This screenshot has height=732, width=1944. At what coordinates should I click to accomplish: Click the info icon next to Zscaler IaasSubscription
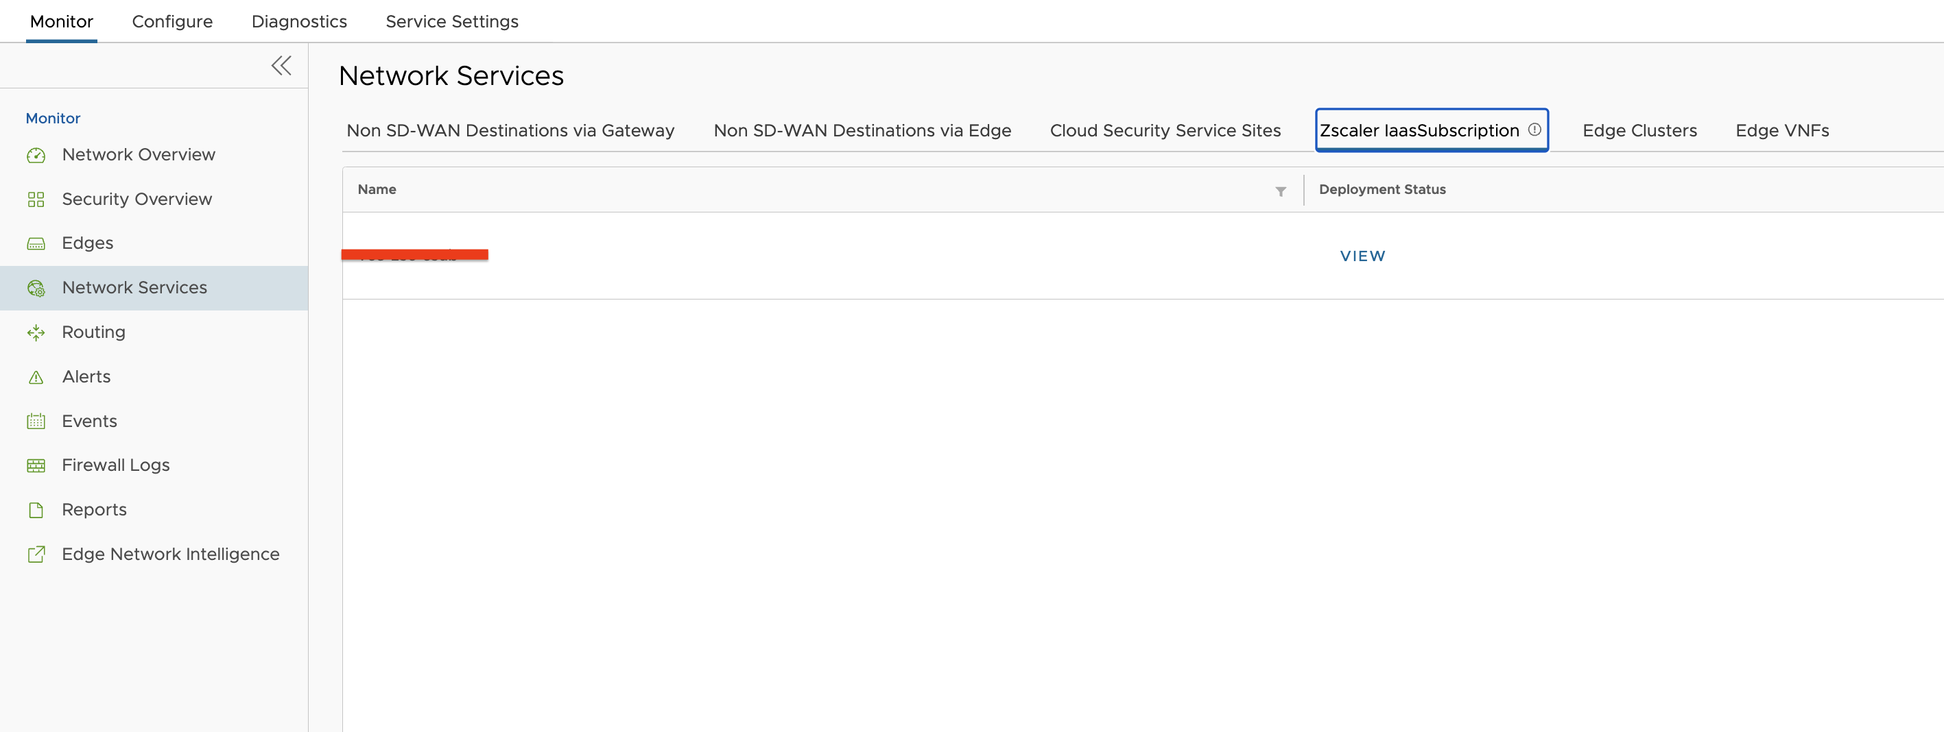[1534, 129]
